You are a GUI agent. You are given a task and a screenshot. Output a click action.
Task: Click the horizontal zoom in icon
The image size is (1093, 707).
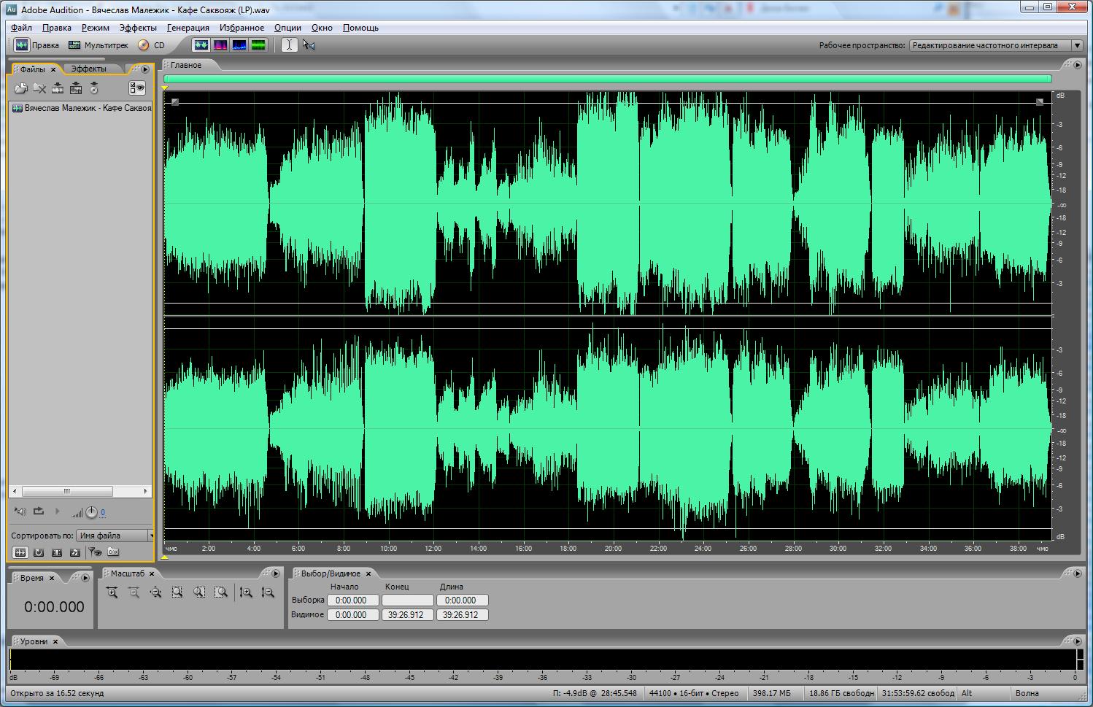tap(112, 592)
